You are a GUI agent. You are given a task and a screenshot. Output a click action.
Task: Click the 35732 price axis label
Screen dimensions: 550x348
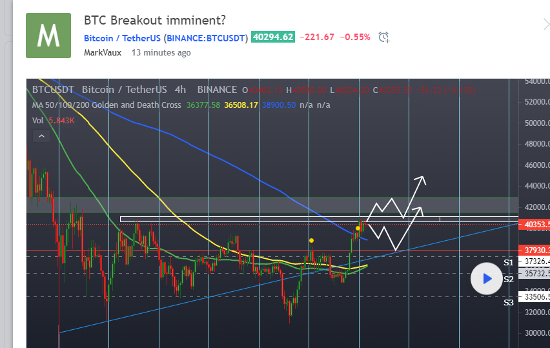[x=535, y=273]
